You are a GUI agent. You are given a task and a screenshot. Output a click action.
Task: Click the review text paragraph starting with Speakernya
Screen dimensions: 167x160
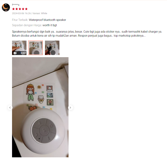87,34
